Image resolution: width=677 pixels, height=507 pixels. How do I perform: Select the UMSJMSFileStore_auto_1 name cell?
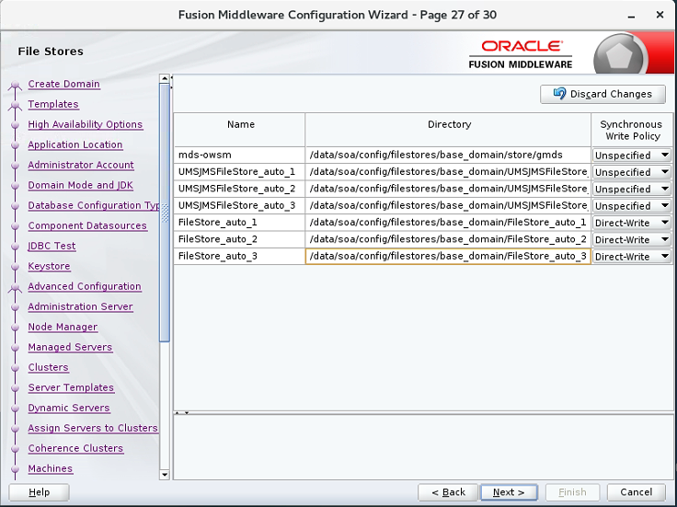click(x=240, y=172)
